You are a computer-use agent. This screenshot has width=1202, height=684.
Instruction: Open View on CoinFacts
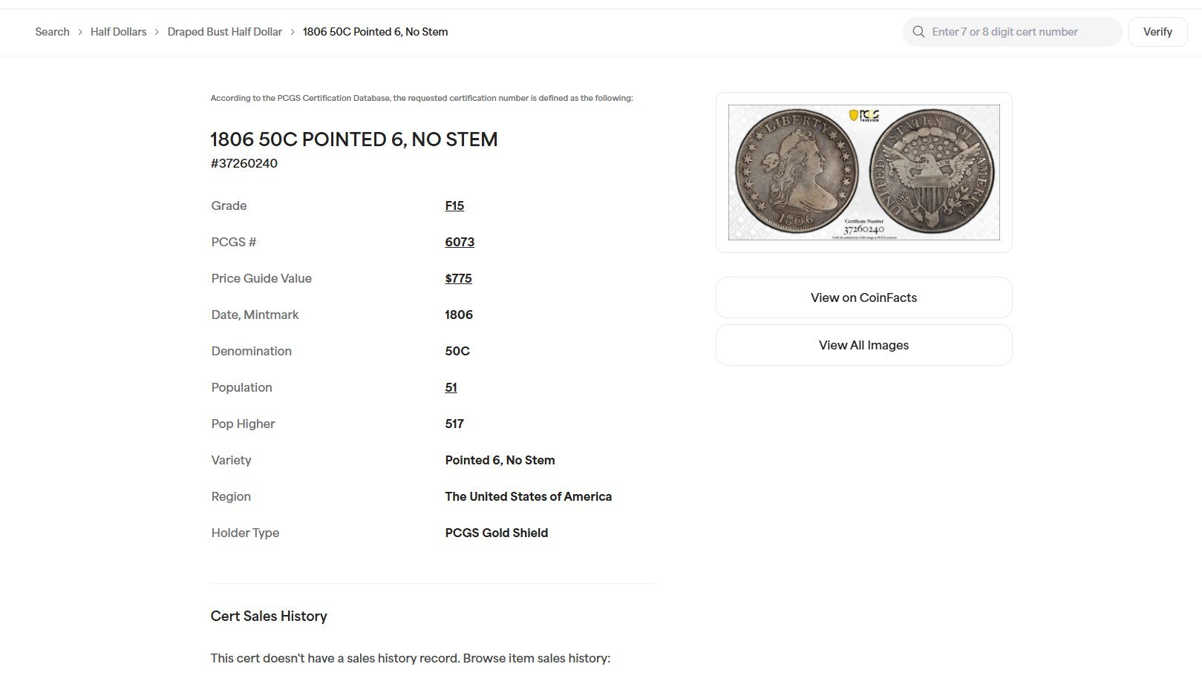pyautogui.click(x=863, y=297)
